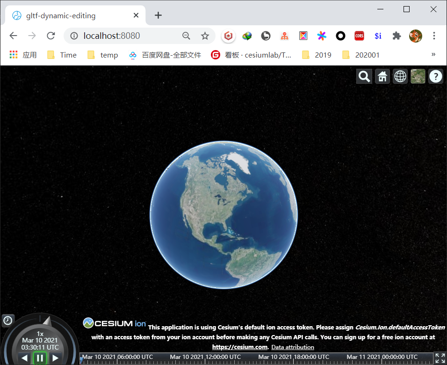Viewport: 447px width, 365px height.
Task: Click the Home view button
Action: (x=382, y=76)
